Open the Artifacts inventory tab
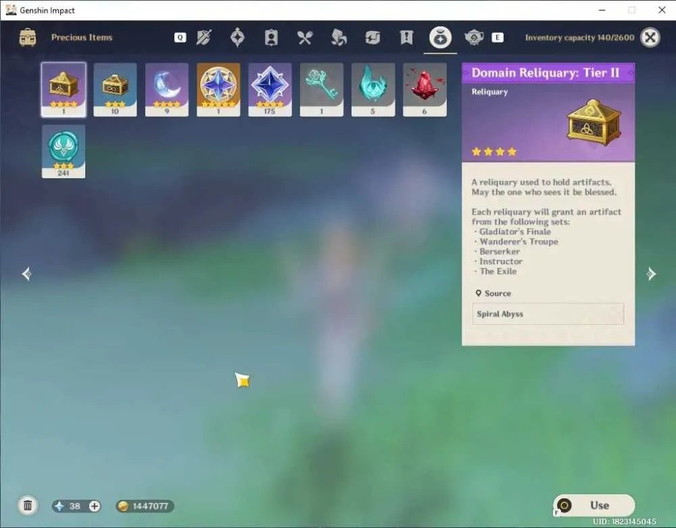676x528 pixels. [237, 37]
